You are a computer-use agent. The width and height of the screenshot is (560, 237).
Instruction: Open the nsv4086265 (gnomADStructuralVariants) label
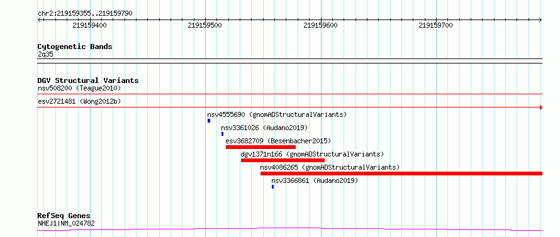coord(330,167)
